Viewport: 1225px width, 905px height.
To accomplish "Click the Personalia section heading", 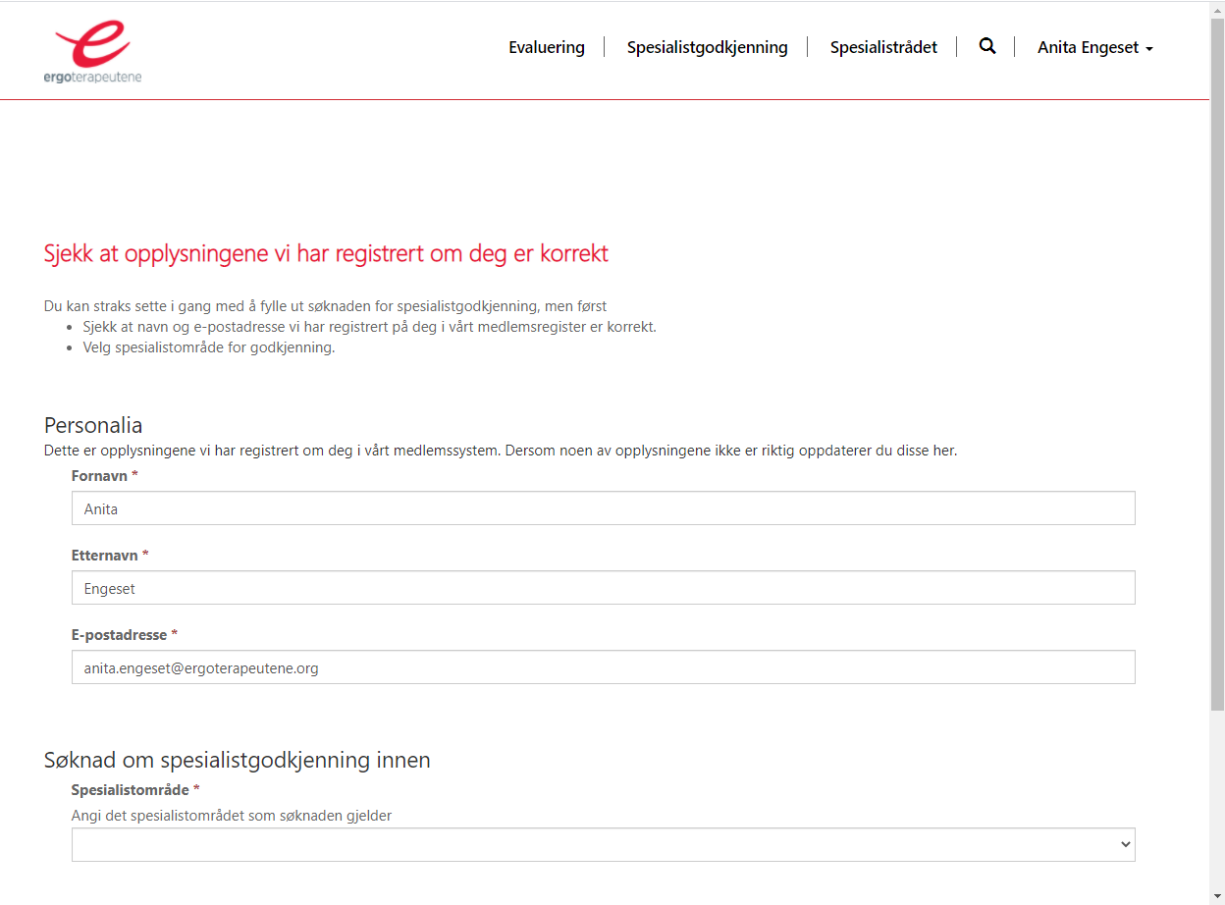I will pyautogui.click(x=93, y=425).
